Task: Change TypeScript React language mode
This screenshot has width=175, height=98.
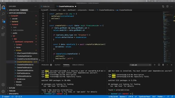Action: coord(144,97)
